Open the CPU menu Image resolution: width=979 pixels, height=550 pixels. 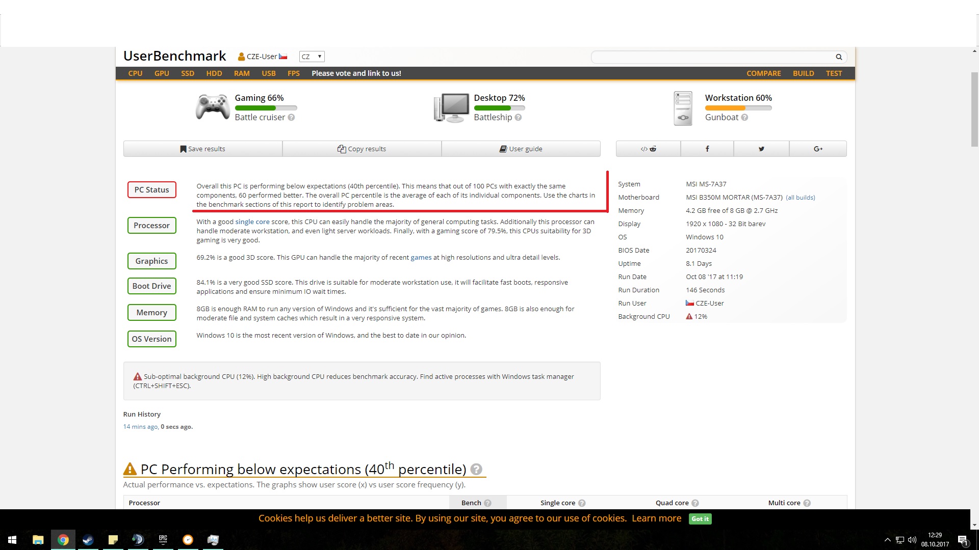pyautogui.click(x=135, y=73)
